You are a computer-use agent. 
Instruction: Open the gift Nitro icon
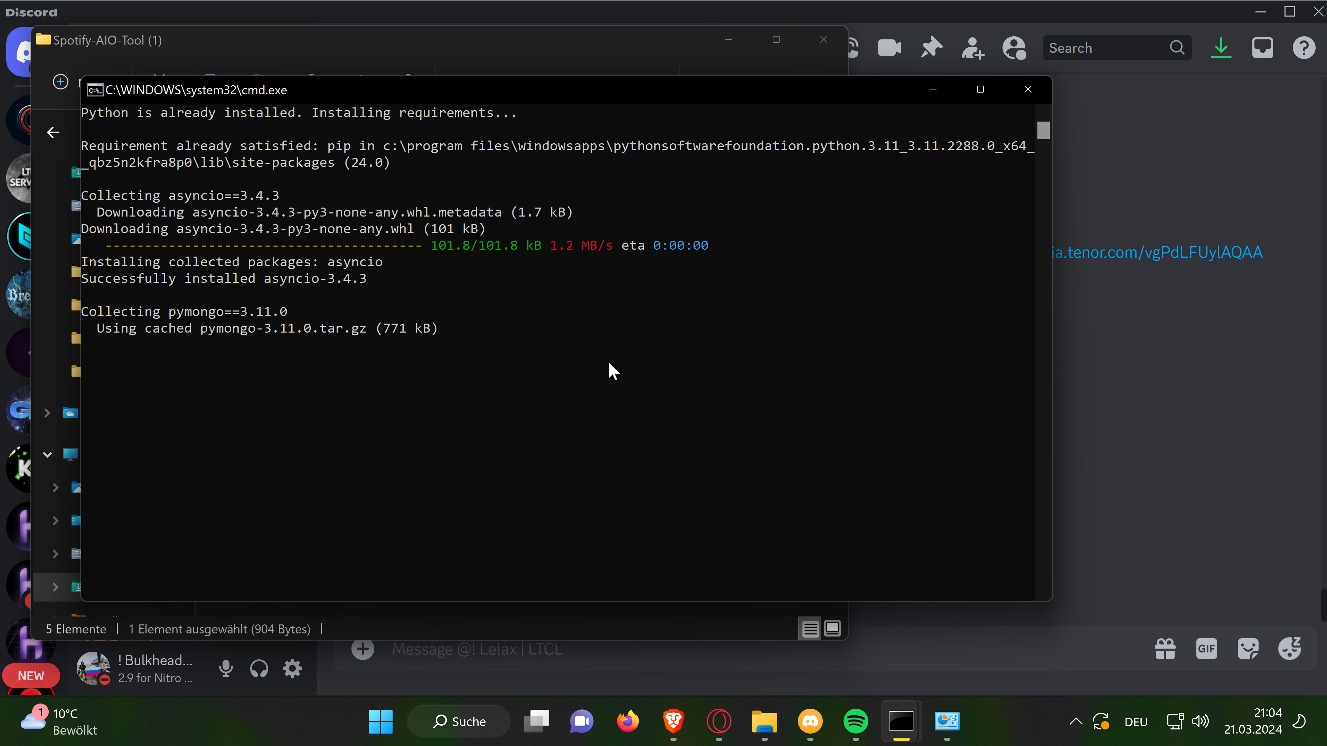(x=1165, y=649)
